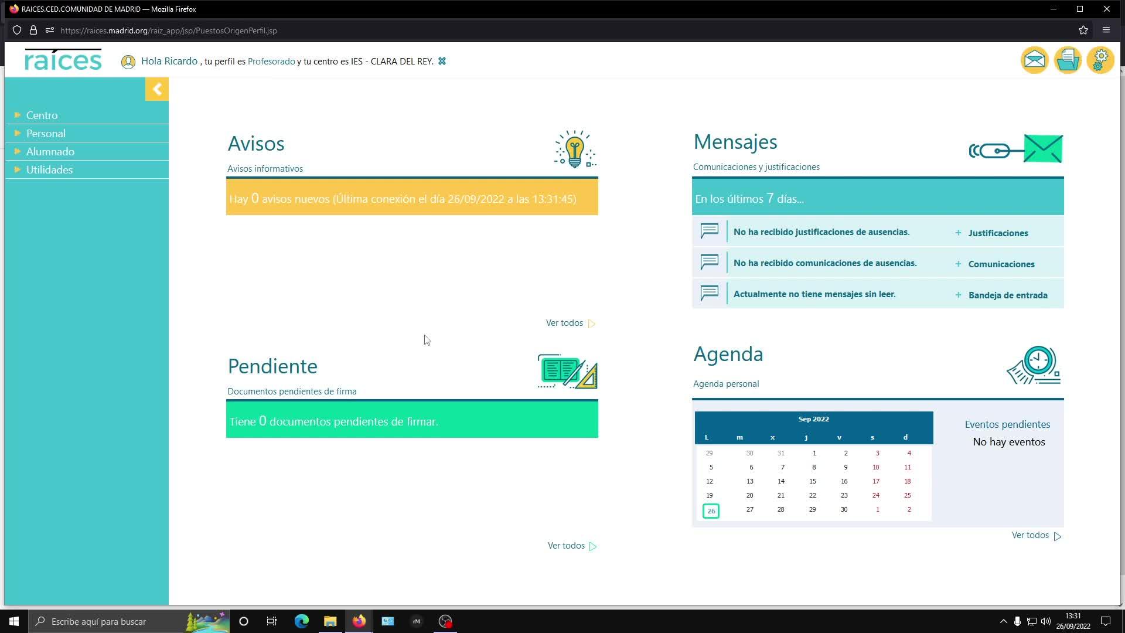Screen dimensions: 1125x633
Task: Expand the Personal menu
Action: pyautogui.click(x=46, y=134)
